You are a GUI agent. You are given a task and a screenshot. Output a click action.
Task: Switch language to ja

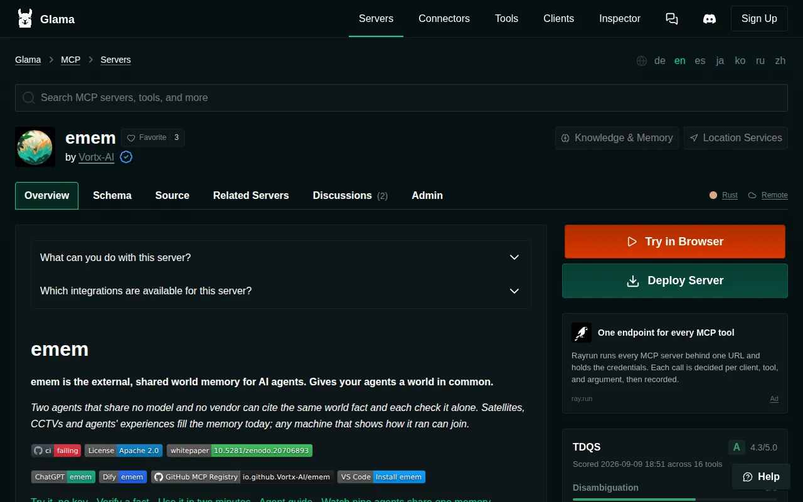[x=720, y=61]
